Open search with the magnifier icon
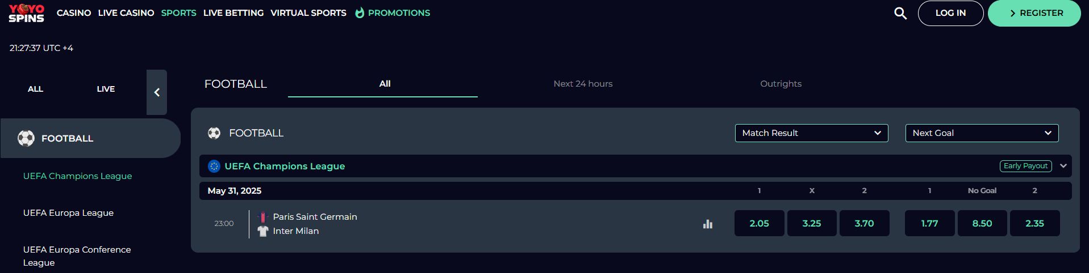The image size is (1089, 273). coord(900,13)
